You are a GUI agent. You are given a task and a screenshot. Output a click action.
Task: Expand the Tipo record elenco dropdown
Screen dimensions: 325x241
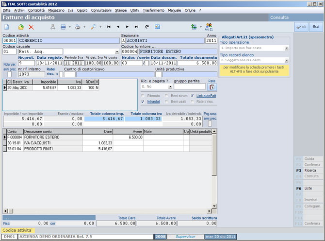click(x=287, y=60)
